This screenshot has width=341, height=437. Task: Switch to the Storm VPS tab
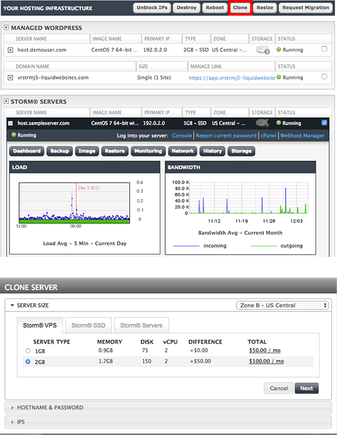[x=40, y=325]
